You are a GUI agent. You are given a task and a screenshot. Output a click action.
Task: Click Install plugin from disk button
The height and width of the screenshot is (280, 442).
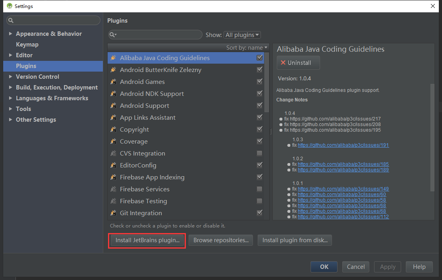coord(295,240)
